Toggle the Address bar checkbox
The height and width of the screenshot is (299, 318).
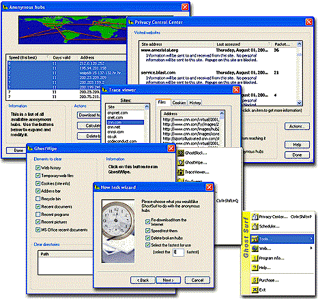pyautogui.click(x=38, y=191)
